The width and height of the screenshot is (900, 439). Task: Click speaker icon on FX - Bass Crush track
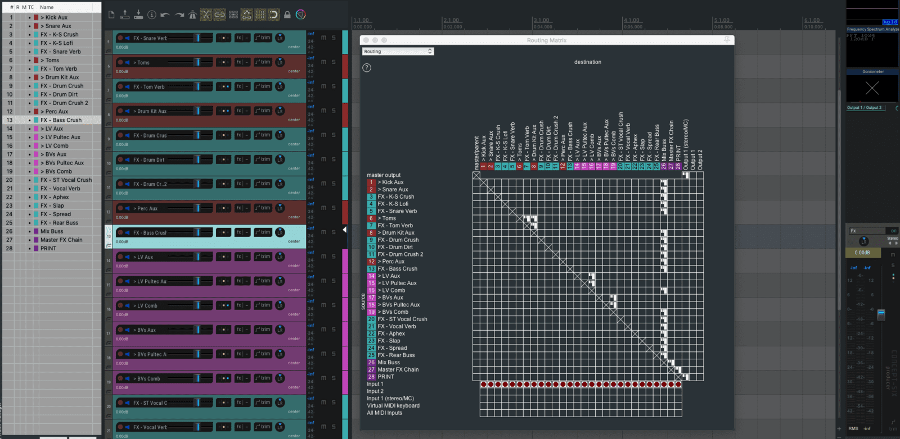pos(127,232)
